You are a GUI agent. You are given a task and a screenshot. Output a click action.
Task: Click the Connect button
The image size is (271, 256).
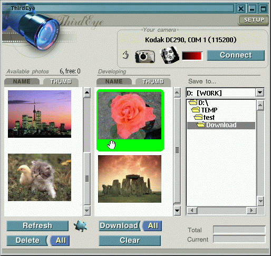pyautogui.click(x=236, y=55)
